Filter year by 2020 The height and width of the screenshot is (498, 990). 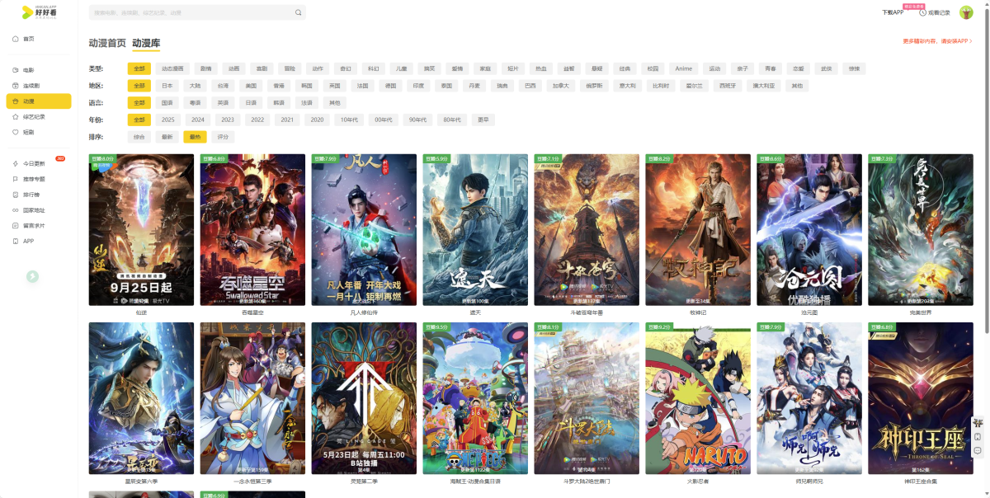[317, 120]
